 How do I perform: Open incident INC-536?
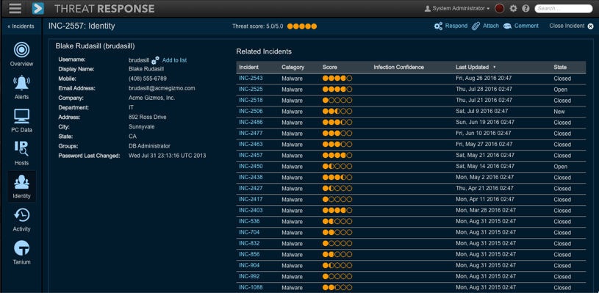(249, 221)
